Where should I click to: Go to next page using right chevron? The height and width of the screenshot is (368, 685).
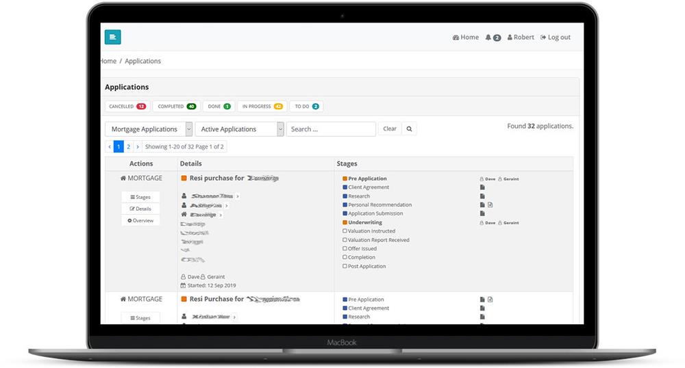[137, 146]
